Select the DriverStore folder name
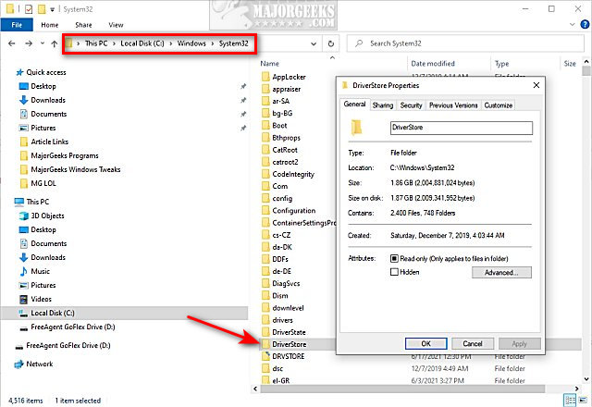 tap(290, 344)
